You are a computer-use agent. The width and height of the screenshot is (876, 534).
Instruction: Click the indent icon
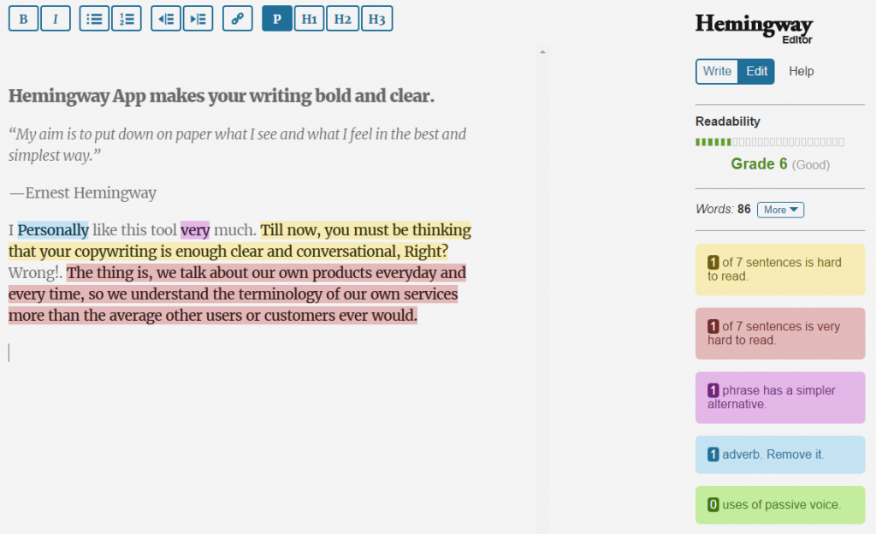tap(198, 19)
